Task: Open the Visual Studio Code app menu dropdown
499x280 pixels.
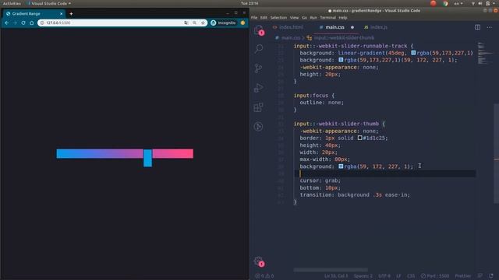Action: (49, 3)
